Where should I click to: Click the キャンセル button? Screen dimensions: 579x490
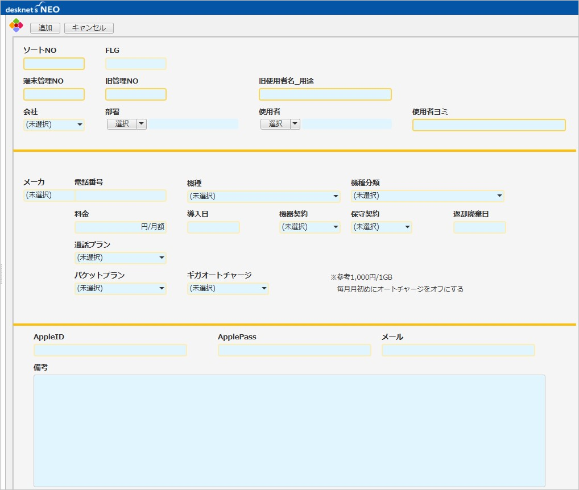(x=89, y=28)
